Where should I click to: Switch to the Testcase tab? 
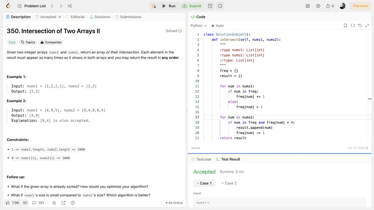201,159
